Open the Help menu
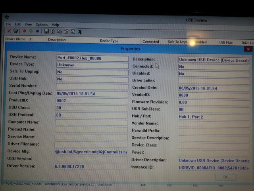Screen dimensions: 254x191 click(x=55, y=25)
